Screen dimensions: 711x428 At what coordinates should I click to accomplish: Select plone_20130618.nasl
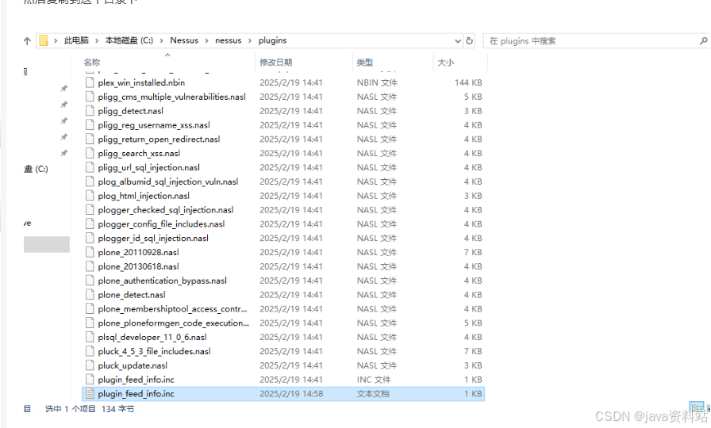[138, 266]
